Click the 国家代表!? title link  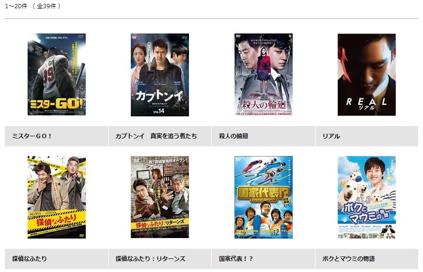(x=236, y=258)
